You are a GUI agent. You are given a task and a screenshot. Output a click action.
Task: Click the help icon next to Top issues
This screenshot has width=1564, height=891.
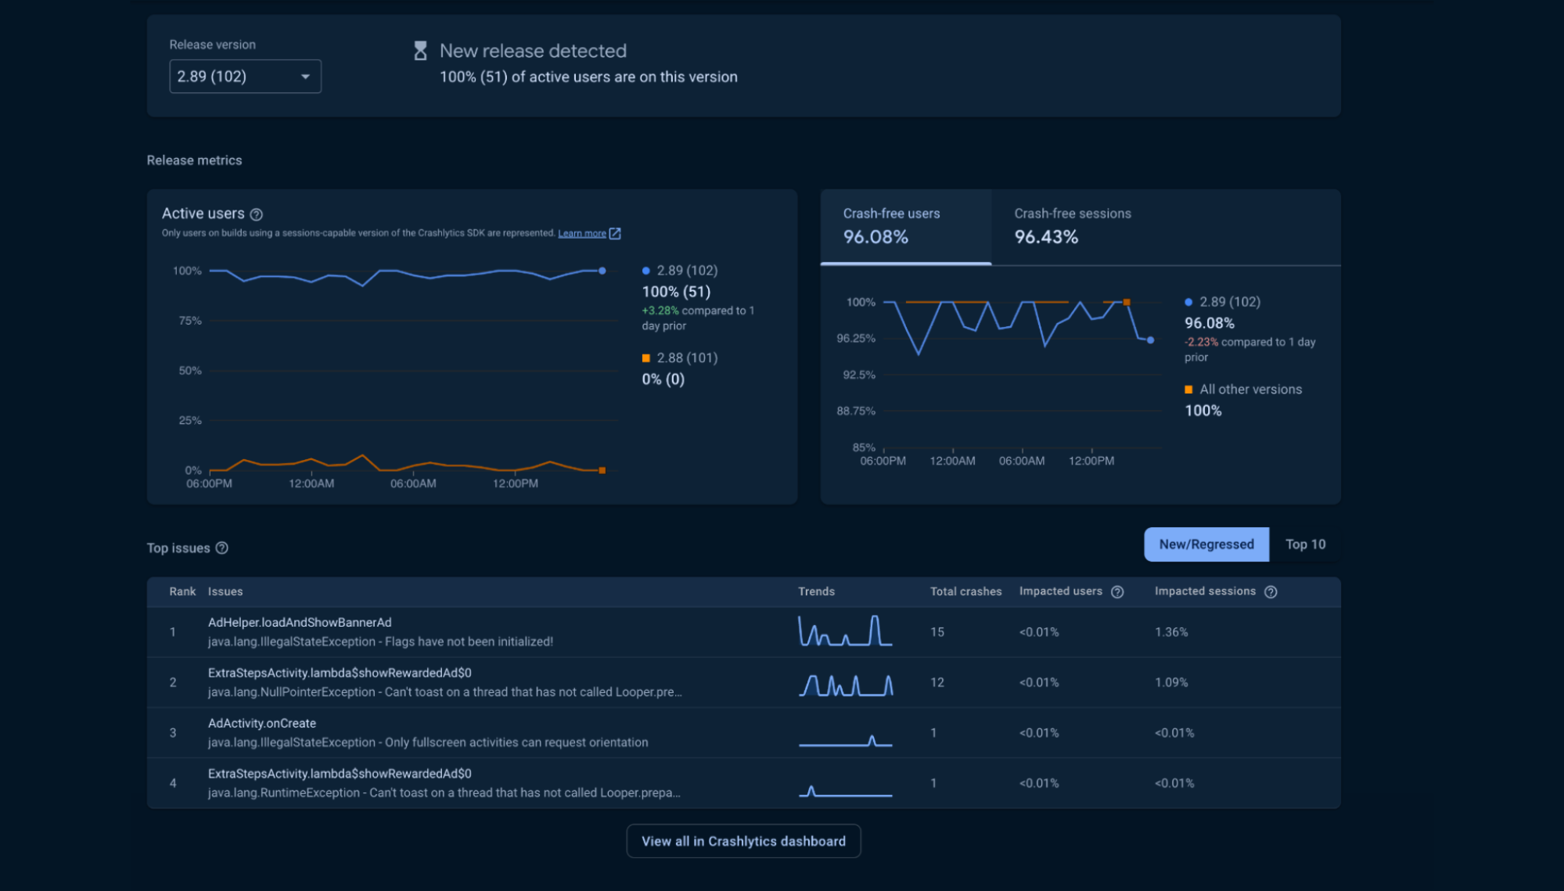(x=222, y=548)
